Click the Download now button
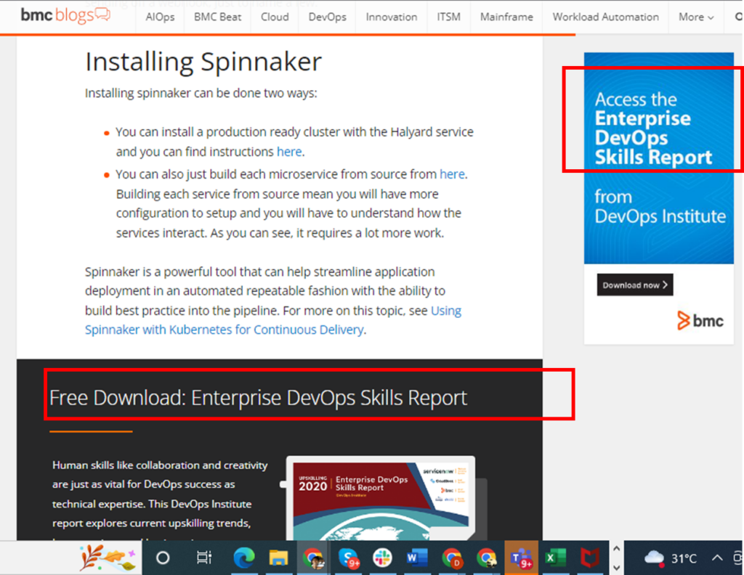This screenshot has height=575, width=744. point(635,285)
